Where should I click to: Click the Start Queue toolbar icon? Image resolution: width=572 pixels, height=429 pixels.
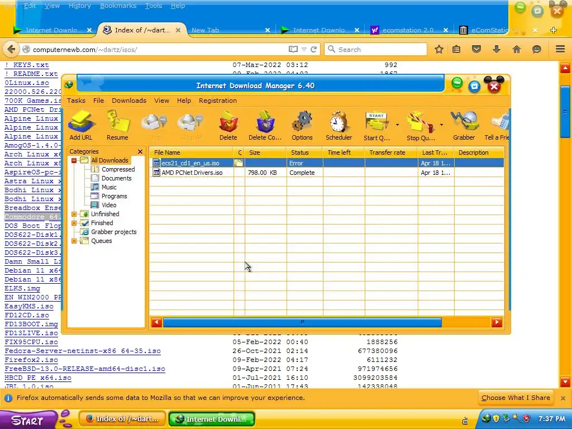377,126
